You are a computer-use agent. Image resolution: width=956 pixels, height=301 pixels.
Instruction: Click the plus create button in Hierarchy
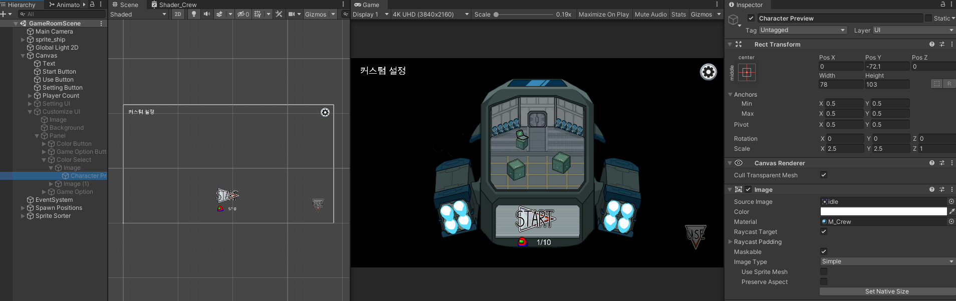pyautogui.click(x=4, y=14)
